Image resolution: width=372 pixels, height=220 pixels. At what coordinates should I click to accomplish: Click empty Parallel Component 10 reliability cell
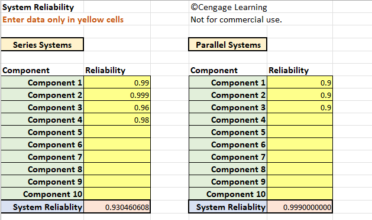click(x=300, y=193)
